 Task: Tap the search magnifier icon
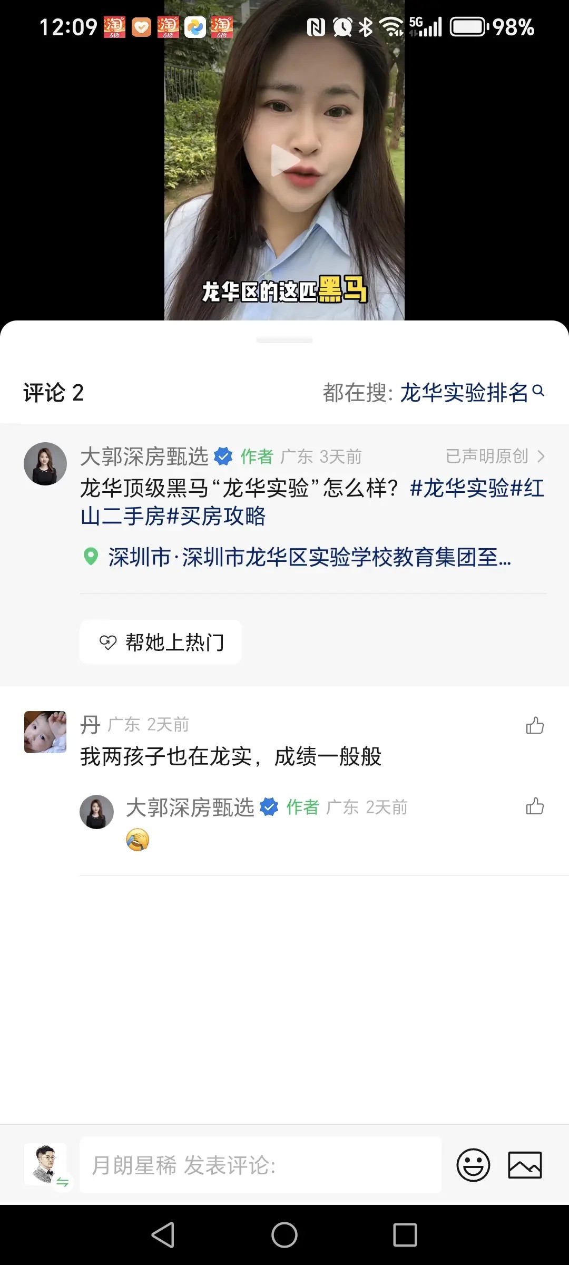click(x=538, y=391)
